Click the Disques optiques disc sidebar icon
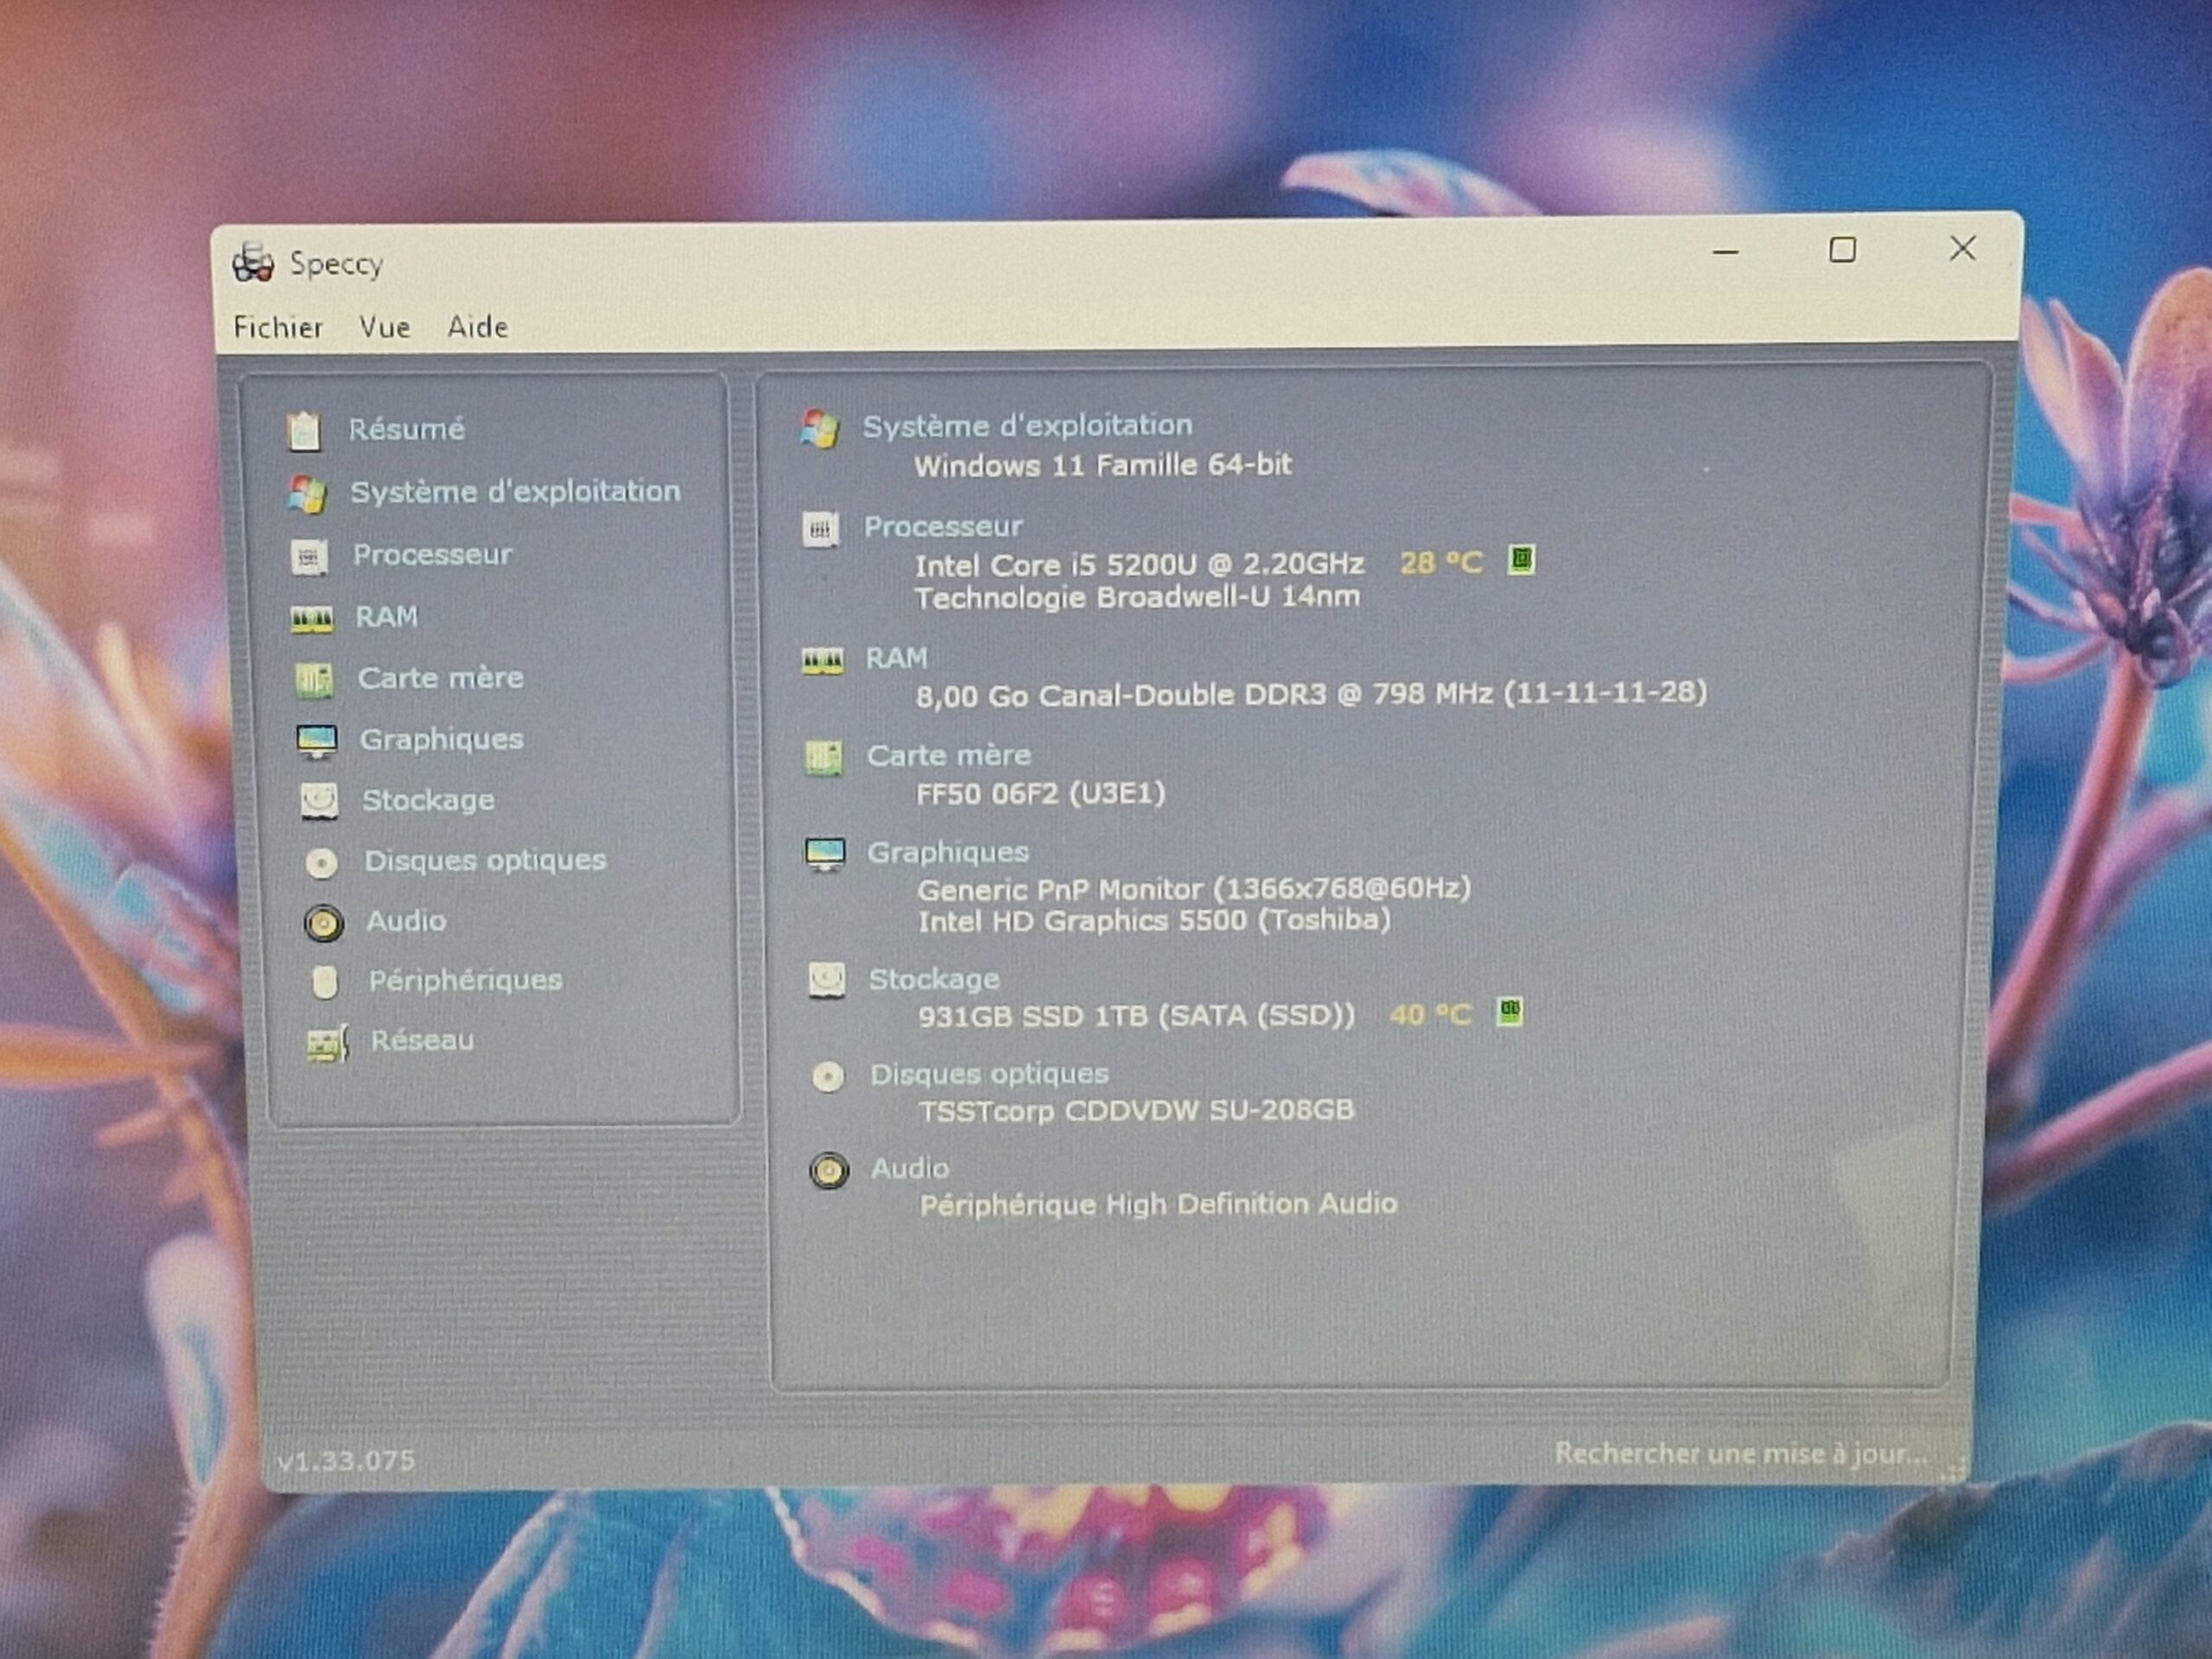Image resolution: width=2212 pixels, height=1659 pixels. tap(321, 862)
